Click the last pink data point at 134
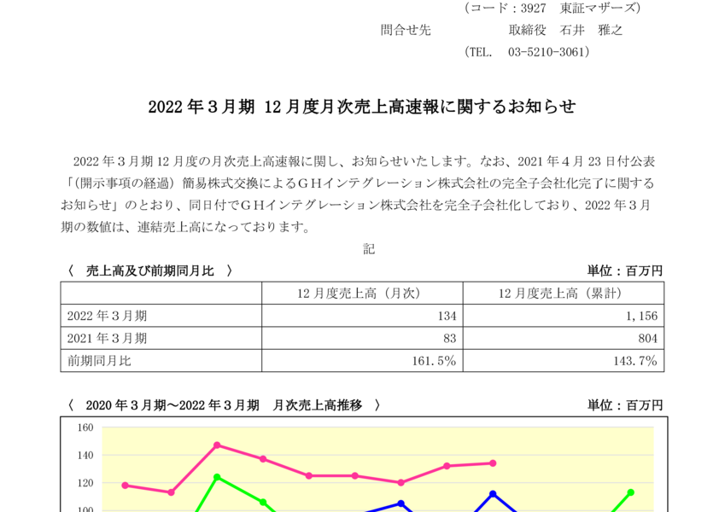This screenshot has height=512, width=725. (x=493, y=463)
